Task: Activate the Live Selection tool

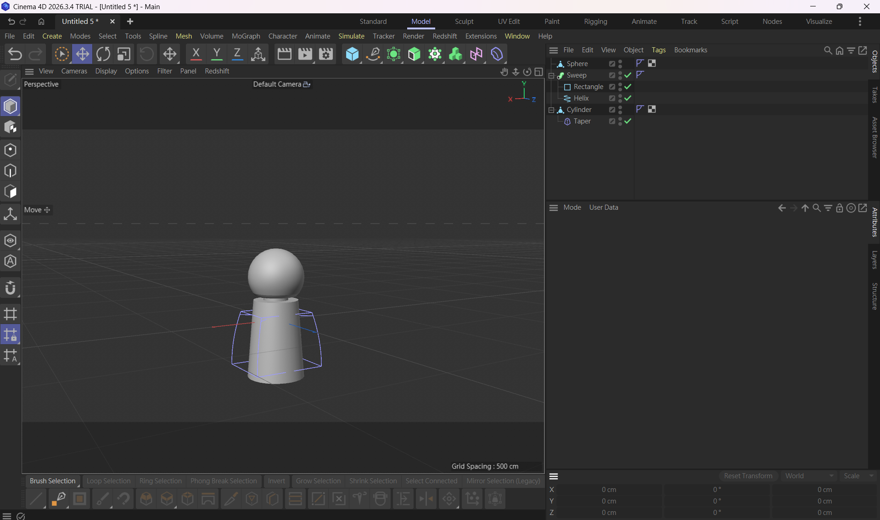Action: click(62, 54)
